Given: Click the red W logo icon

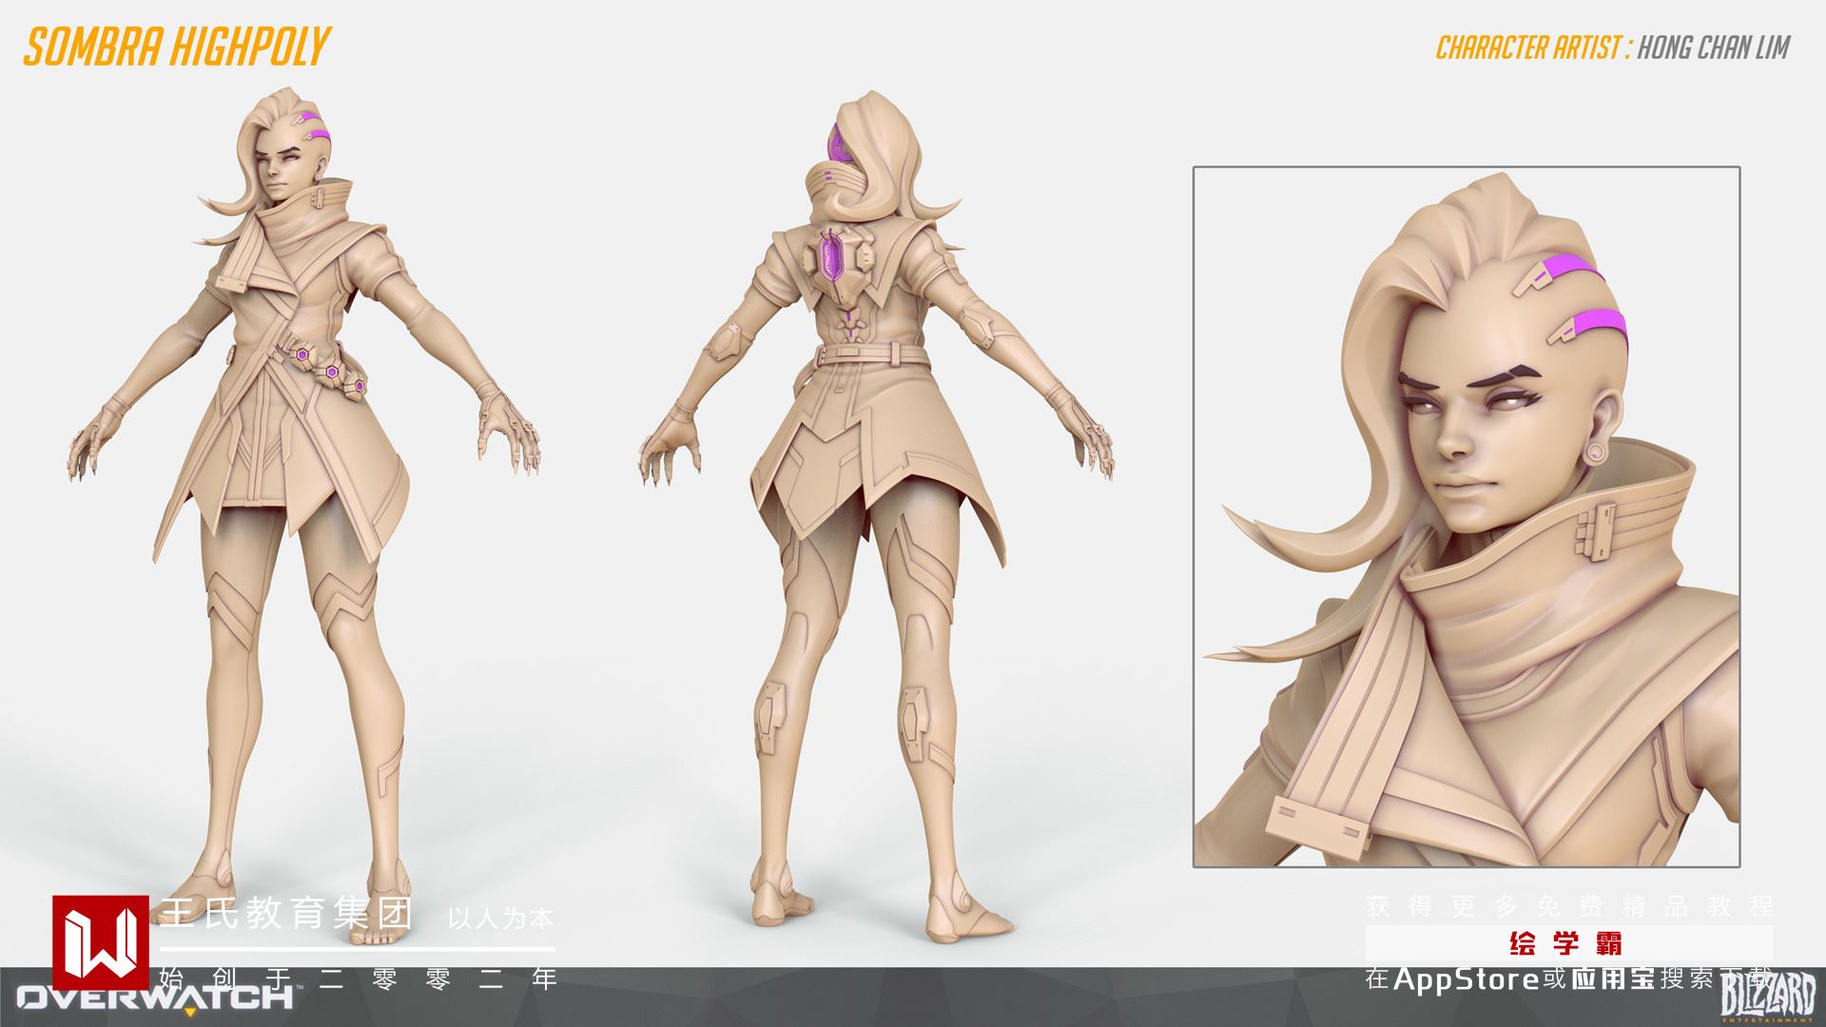Looking at the screenshot, I should pos(100,943).
